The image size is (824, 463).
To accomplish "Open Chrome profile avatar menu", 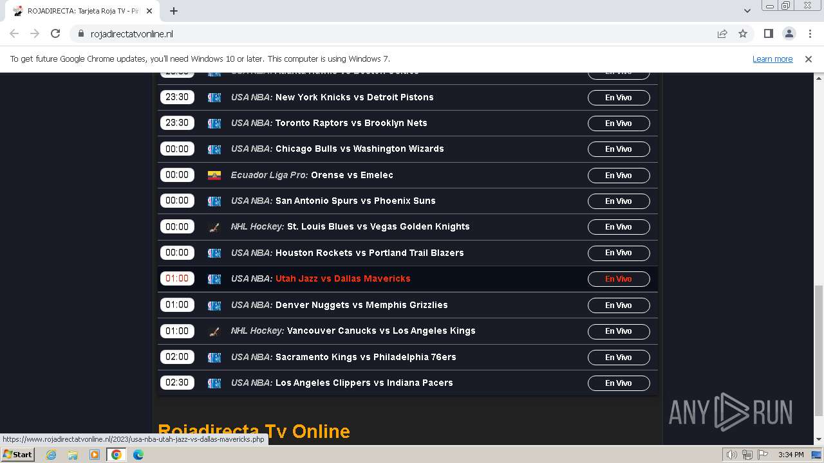I will point(789,34).
